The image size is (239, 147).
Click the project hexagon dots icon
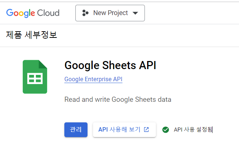click(85, 13)
